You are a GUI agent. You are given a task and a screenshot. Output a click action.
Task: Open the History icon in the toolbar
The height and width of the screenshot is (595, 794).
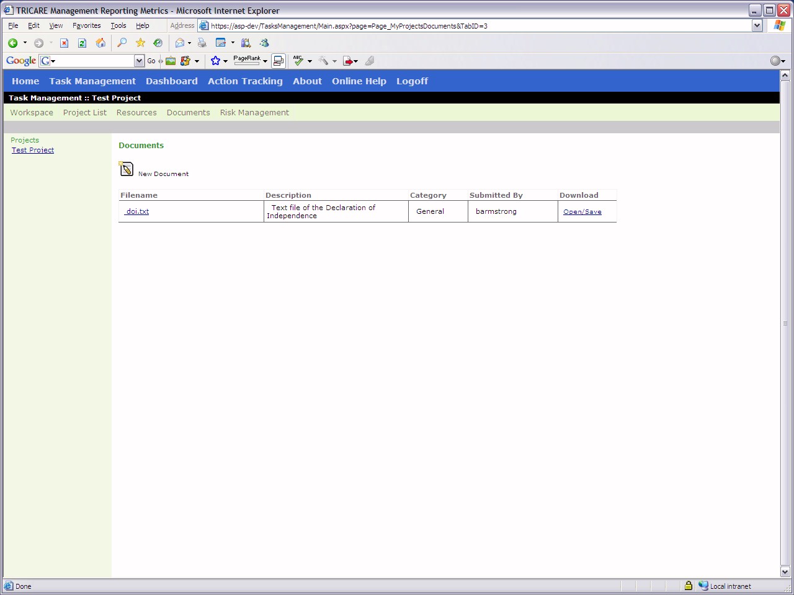[158, 43]
